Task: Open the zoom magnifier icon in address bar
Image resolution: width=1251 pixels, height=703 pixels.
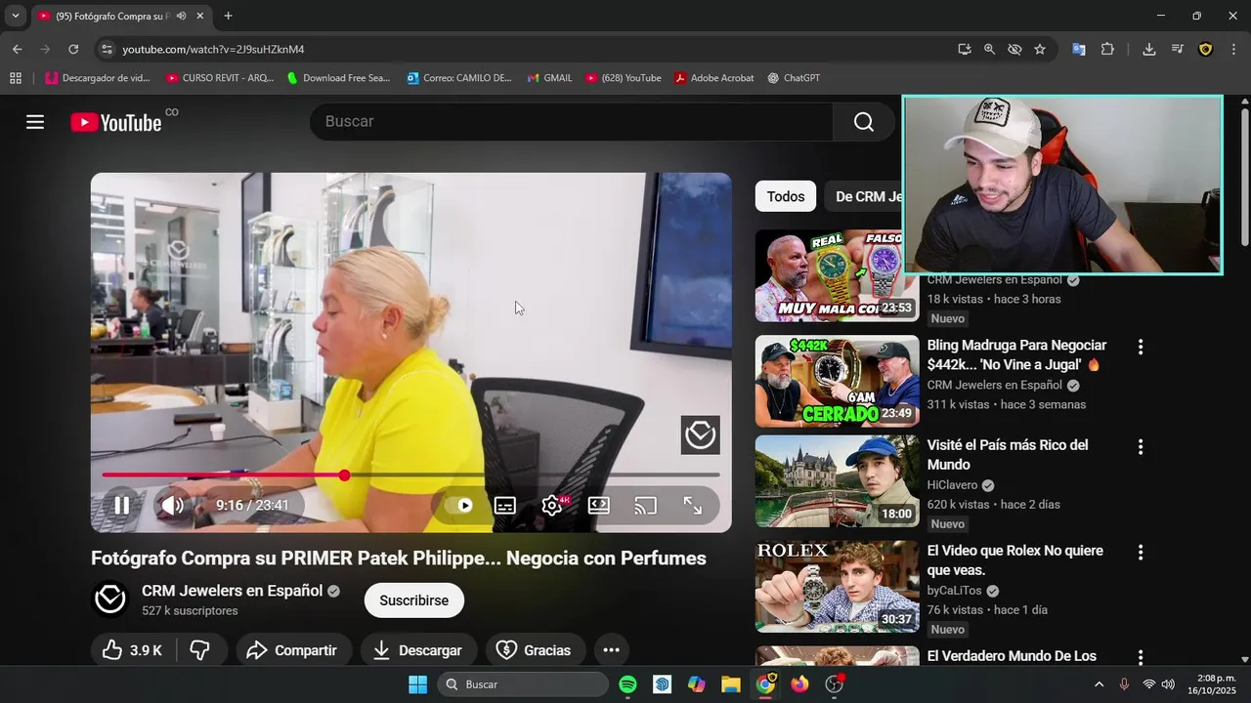Action: point(989,49)
